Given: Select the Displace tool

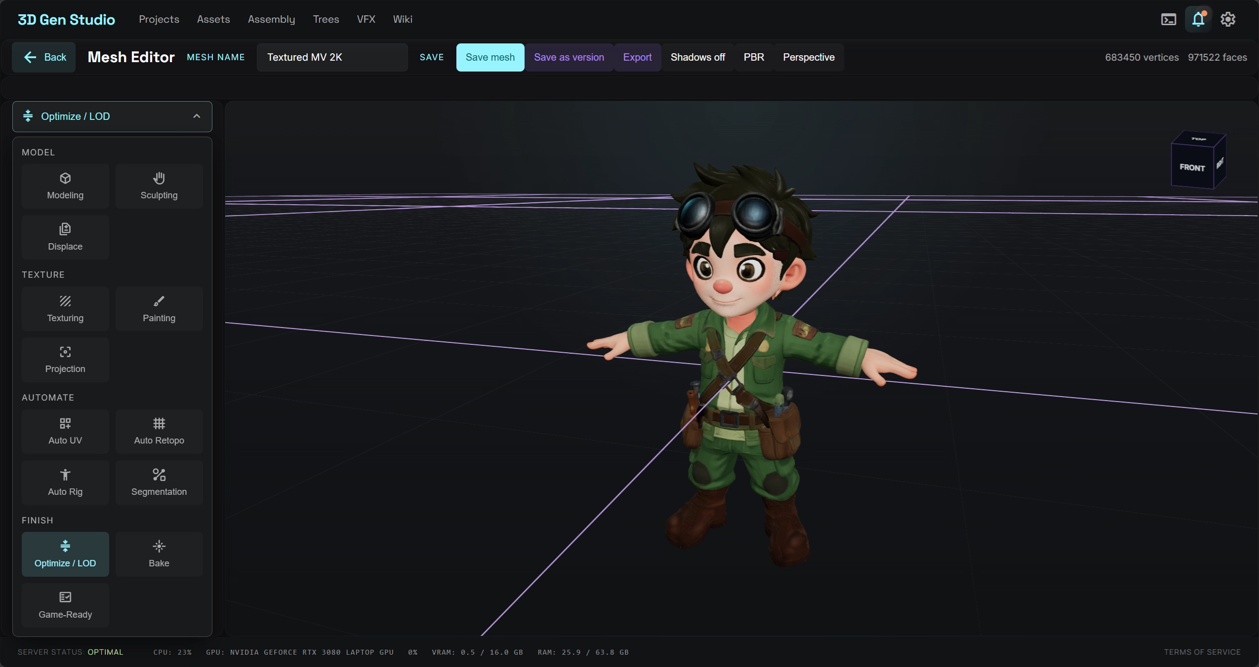Looking at the screenshot, I should coord(65,237).
